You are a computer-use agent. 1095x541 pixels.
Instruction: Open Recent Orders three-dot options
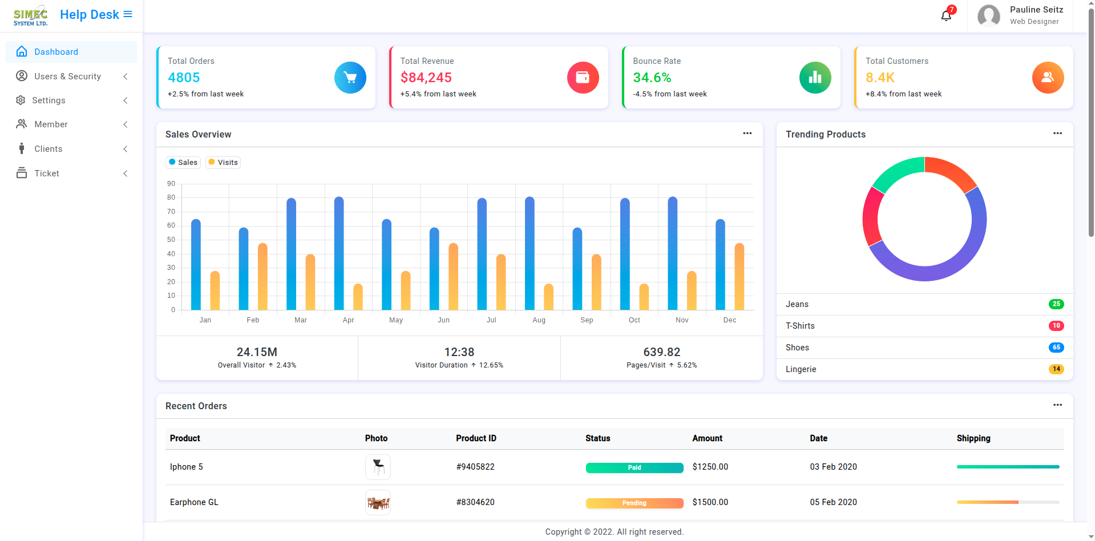point(1058,405)
